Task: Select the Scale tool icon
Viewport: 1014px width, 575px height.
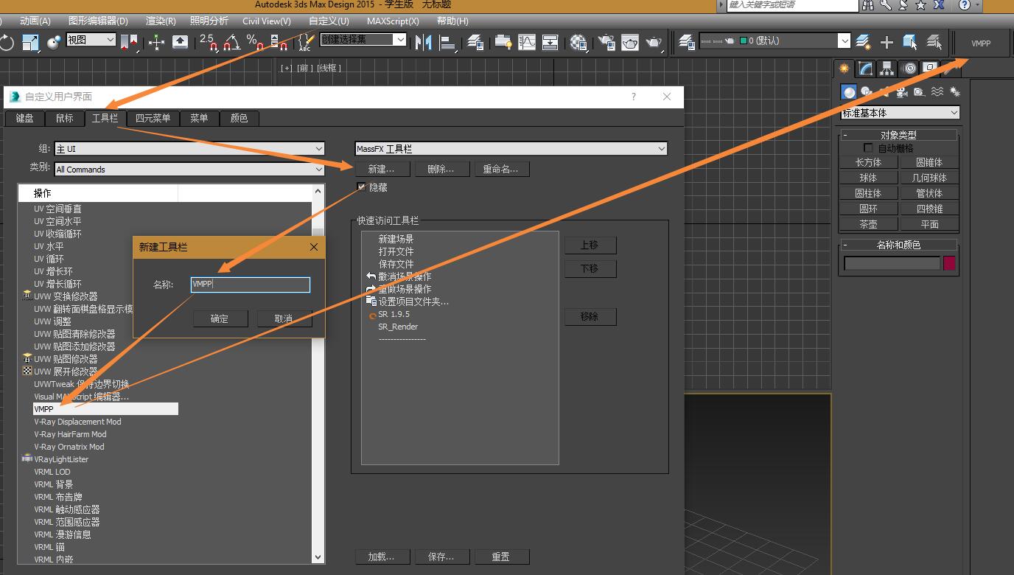Action: pyautogui.click(x=30, y=42)
